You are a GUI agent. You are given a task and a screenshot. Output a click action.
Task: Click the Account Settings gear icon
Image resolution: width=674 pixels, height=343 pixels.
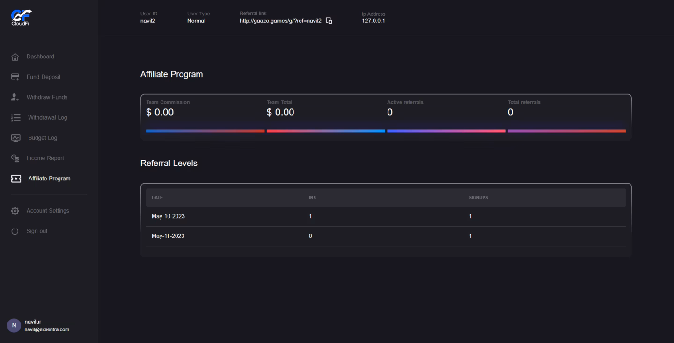(x=15, y=211)
